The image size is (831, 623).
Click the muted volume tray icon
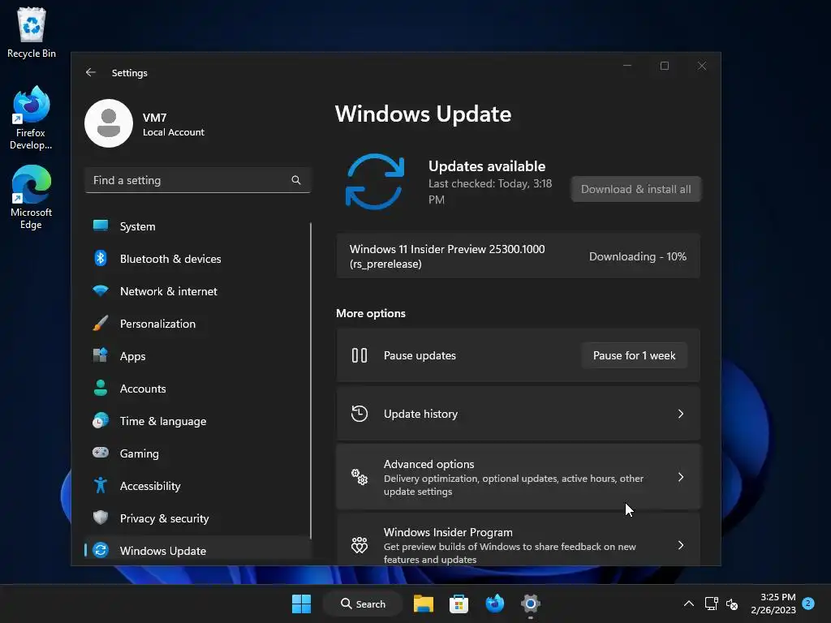732,604
